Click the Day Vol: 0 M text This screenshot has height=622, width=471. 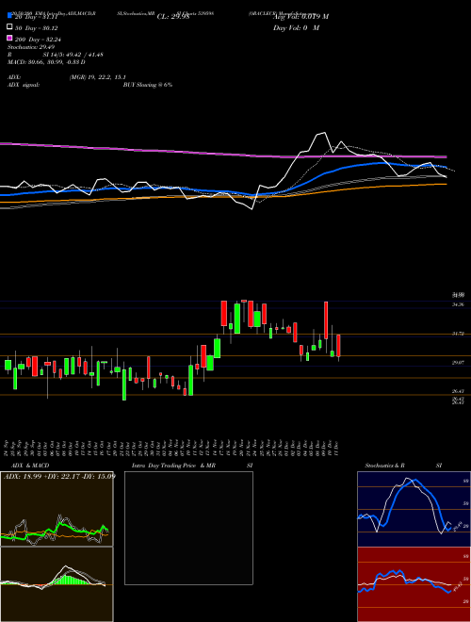point(296,27)
